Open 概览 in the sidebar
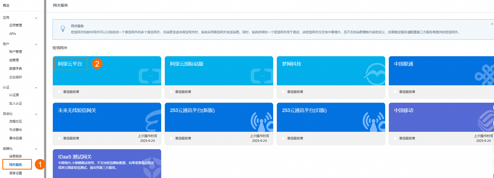Screen dimensions: 494x178 point(6,5)
